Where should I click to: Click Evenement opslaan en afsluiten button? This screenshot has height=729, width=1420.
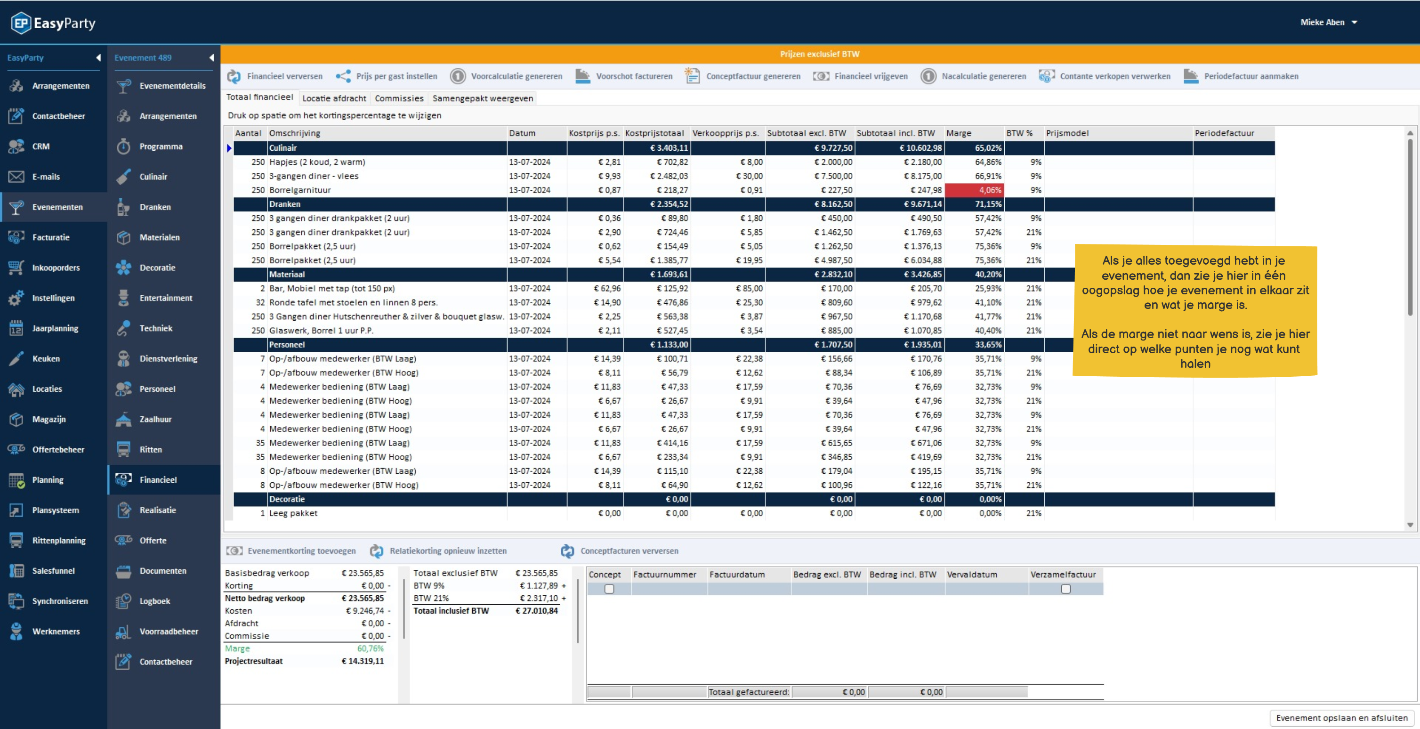pos(1342,718)
